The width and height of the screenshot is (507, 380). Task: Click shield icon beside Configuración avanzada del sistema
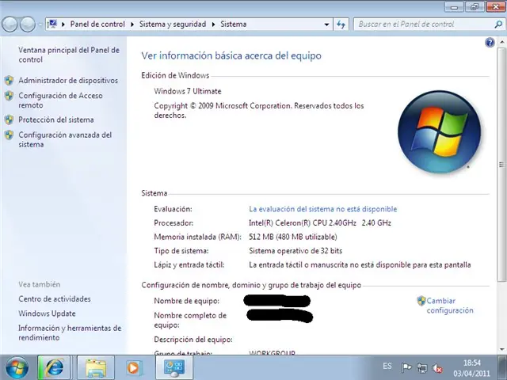click(x=9, y=135)
